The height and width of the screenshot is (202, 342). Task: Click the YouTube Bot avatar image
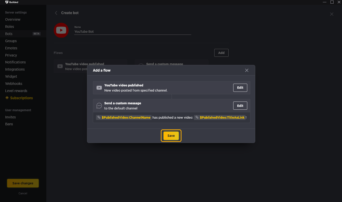(x=61, y=30)
